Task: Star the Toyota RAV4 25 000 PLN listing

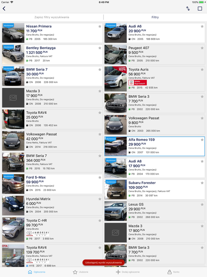Action: tap(100, 113)
